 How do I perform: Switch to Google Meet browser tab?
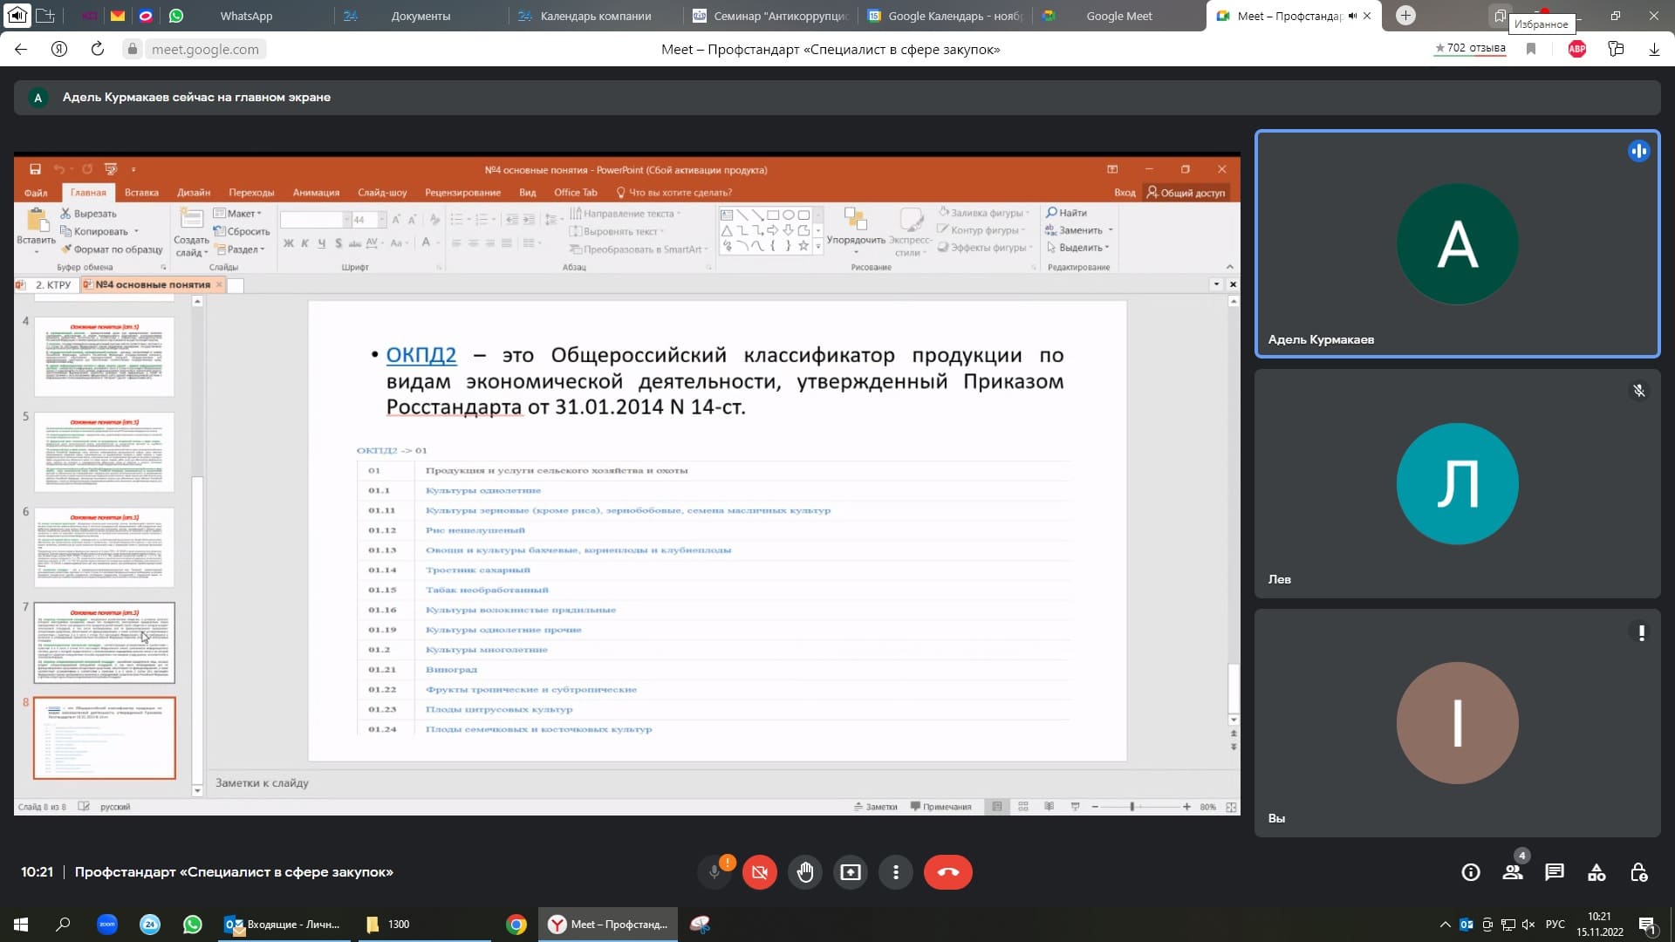(x=1118, y=16)
